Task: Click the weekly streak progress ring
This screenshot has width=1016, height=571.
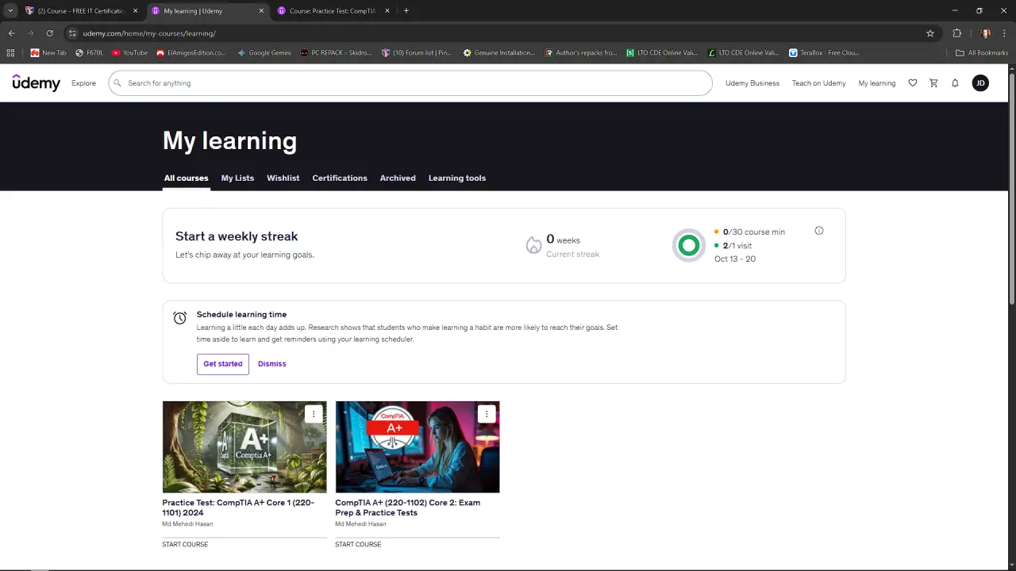Action: coord(688,246)
